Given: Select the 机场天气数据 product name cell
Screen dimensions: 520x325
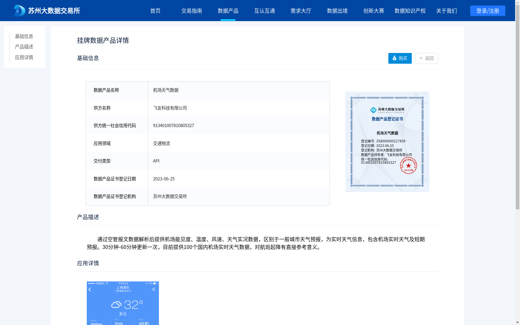Looking at the screenshot, I should (239, 90).
